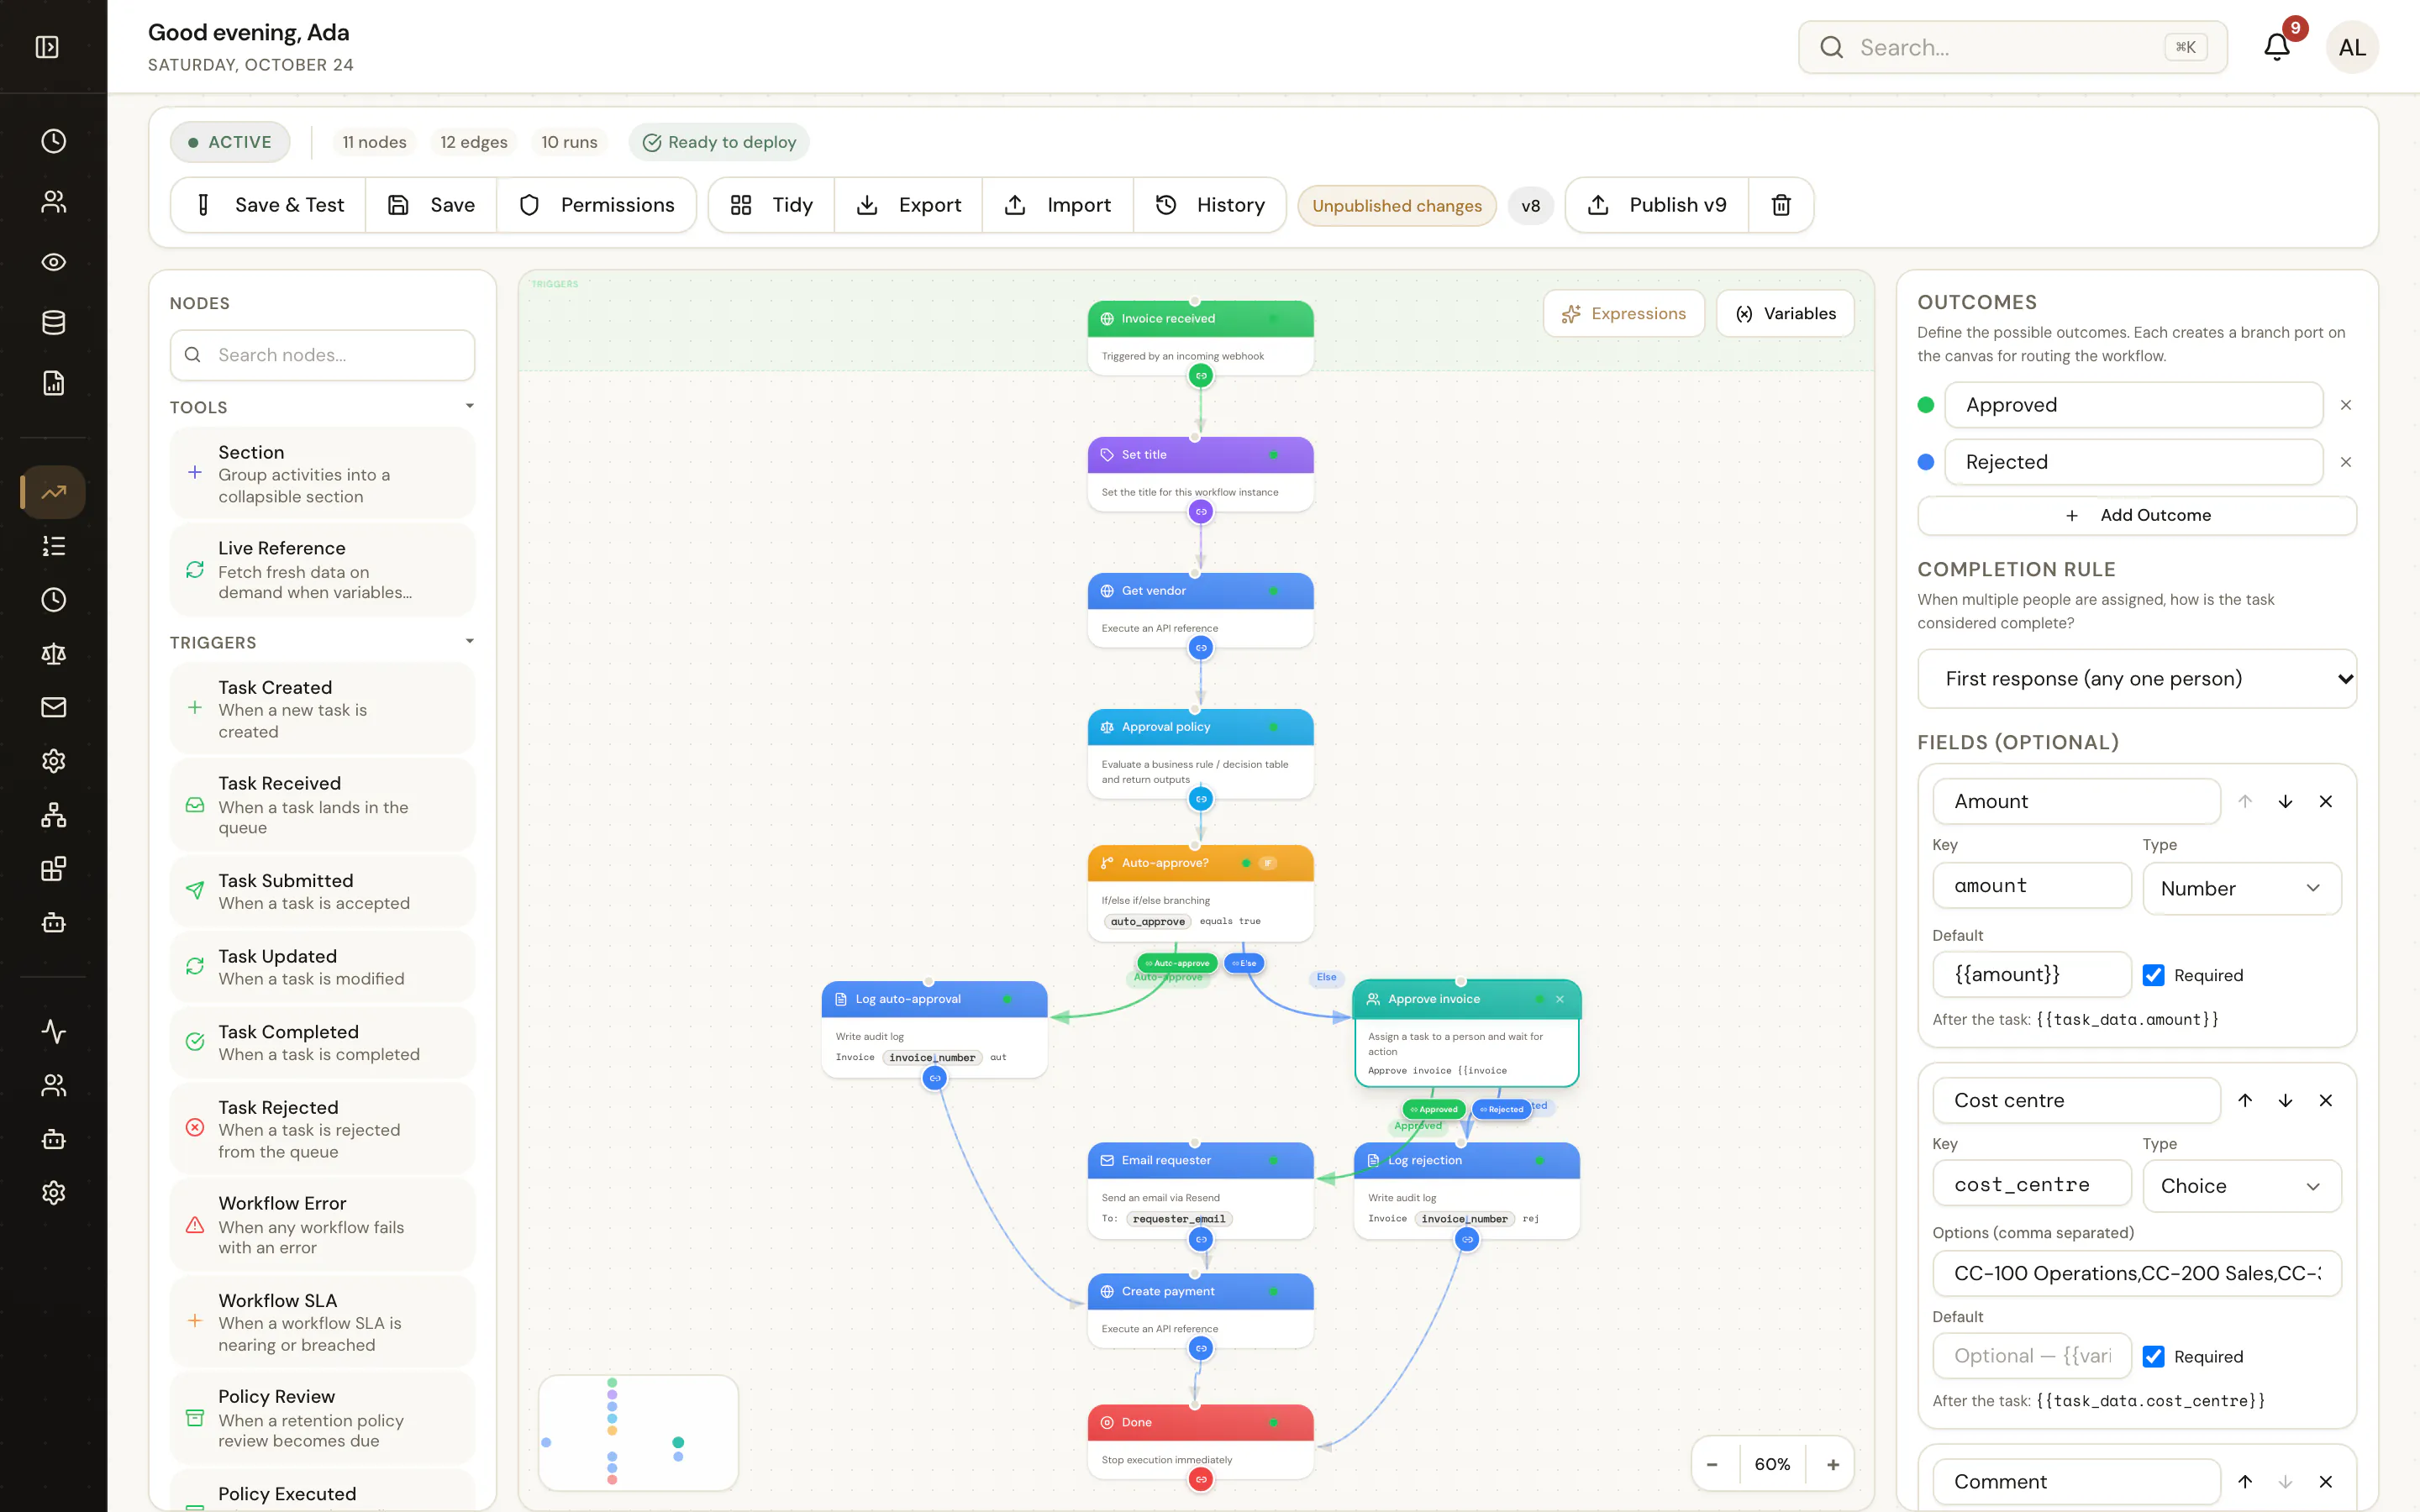Click the top Search bar

[2012, 47]
